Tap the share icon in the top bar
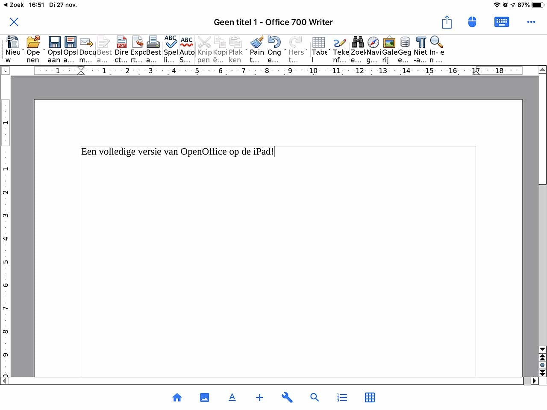This screenshot has width=547, height=410. (x=447, y=22)
